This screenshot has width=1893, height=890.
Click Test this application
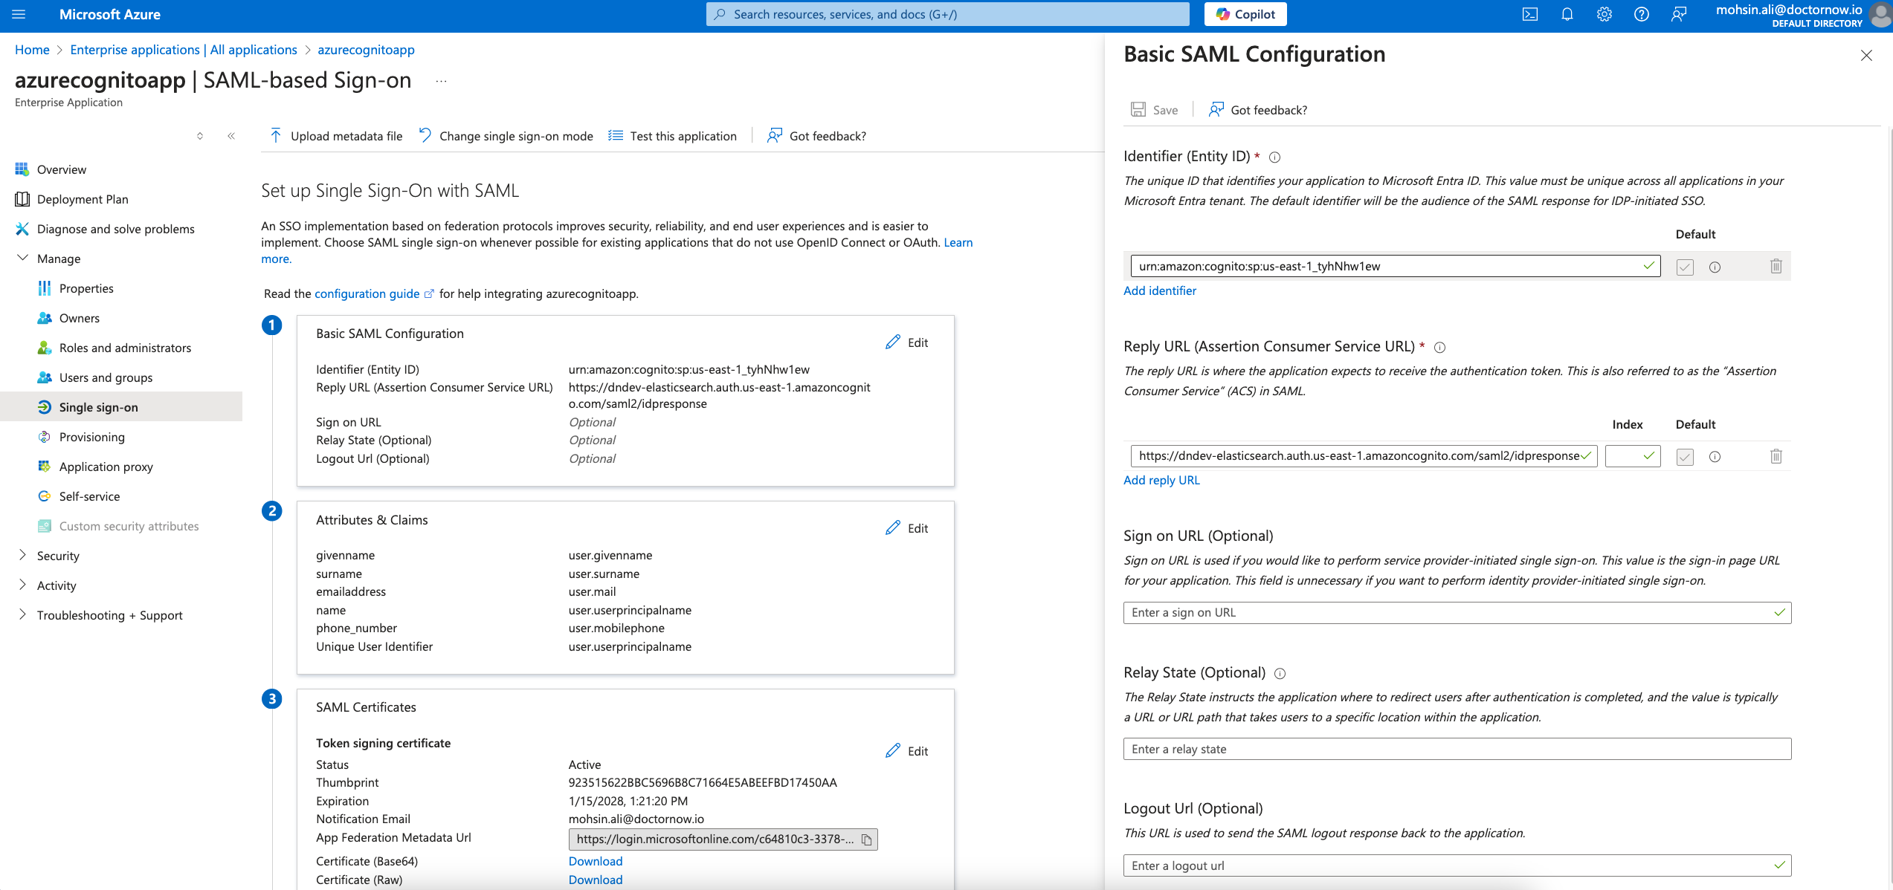pyautogui.click(x=673, y=136)
